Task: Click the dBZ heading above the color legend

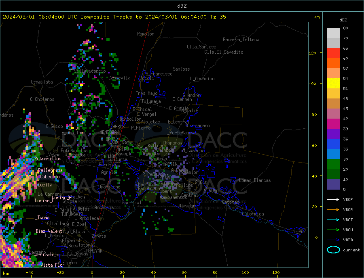Action: click(343, 20)
